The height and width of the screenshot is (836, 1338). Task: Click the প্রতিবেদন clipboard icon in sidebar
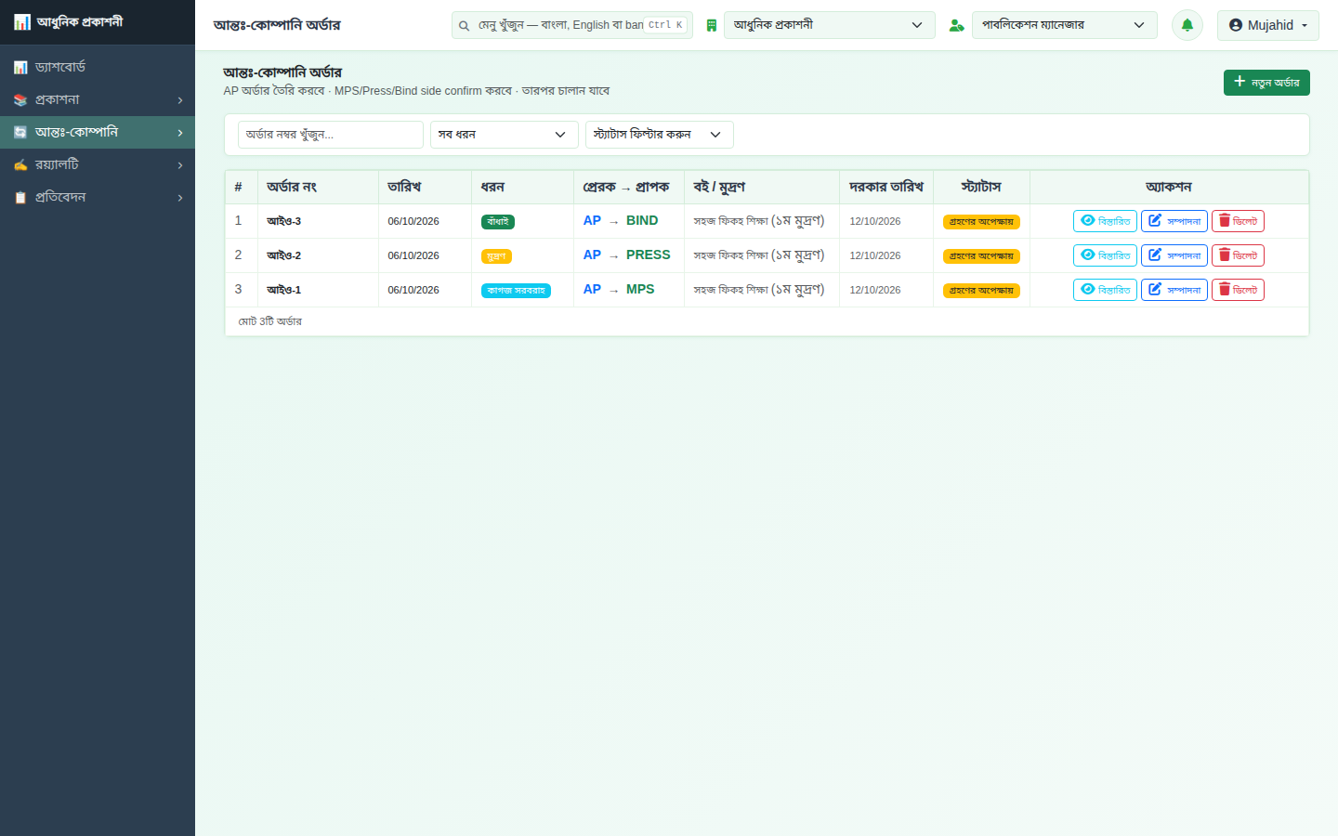(x=20, y=197)
